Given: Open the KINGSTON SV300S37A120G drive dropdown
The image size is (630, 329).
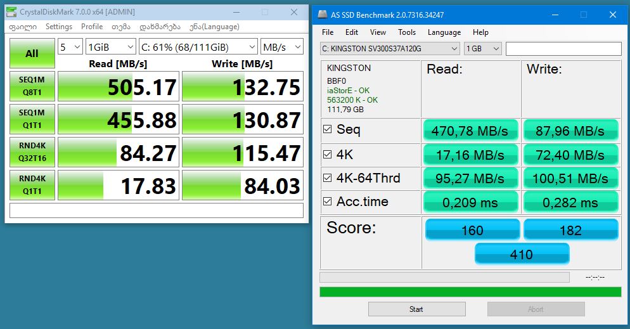Looking at the screenshot, I should click(390, 49).
